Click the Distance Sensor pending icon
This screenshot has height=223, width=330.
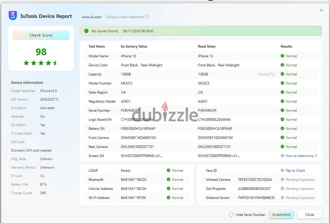point(282,197)
